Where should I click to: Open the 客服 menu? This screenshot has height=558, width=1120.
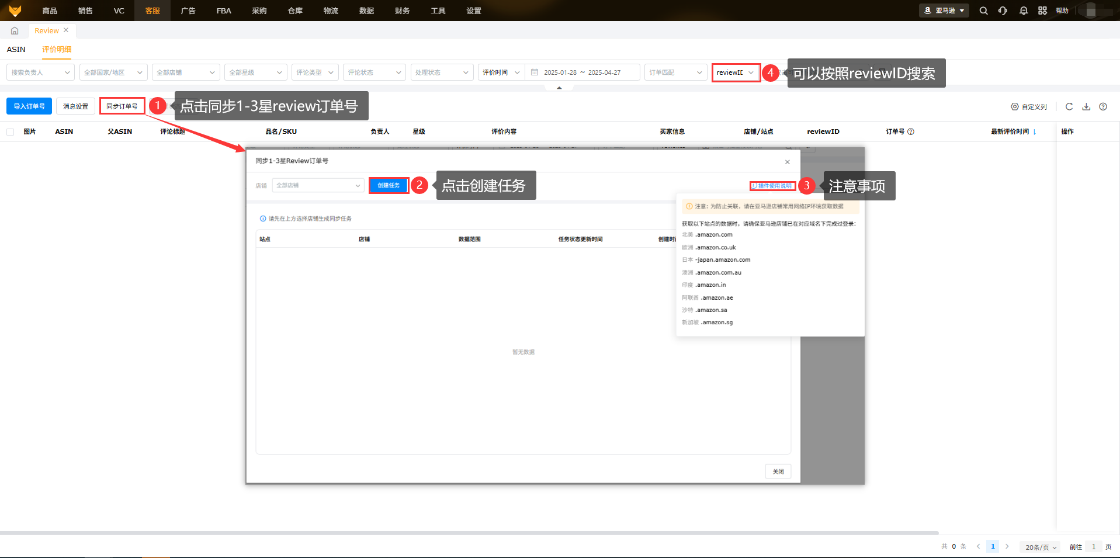pyautogui.click(x=152, y=11)
